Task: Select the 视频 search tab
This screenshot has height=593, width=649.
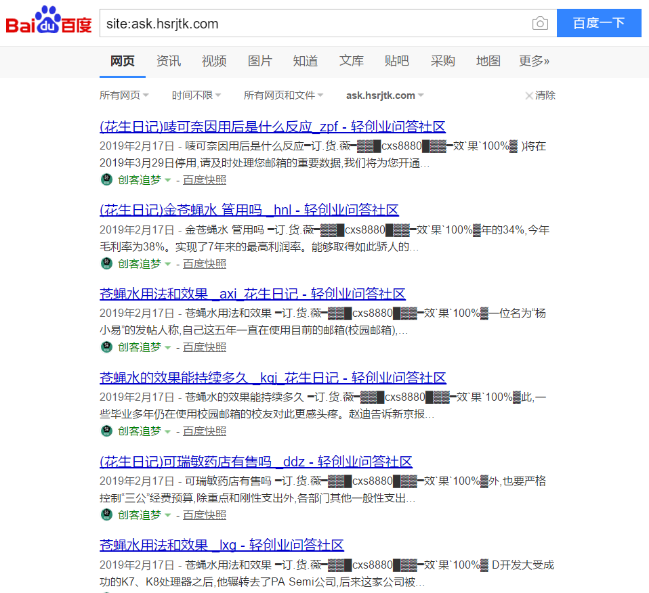Action: [214, 61]
